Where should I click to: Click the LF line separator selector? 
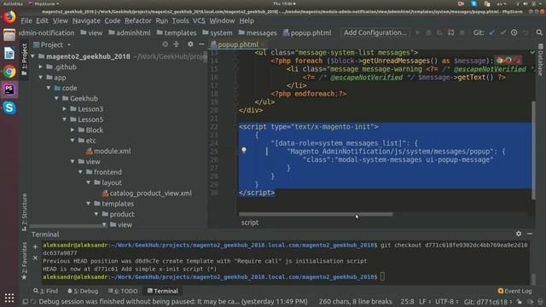[424, 302]
